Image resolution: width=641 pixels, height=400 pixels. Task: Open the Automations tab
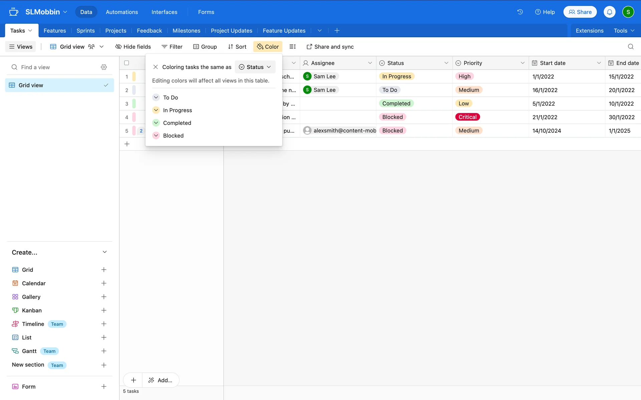pyautogui.click(x=122, y=12)
